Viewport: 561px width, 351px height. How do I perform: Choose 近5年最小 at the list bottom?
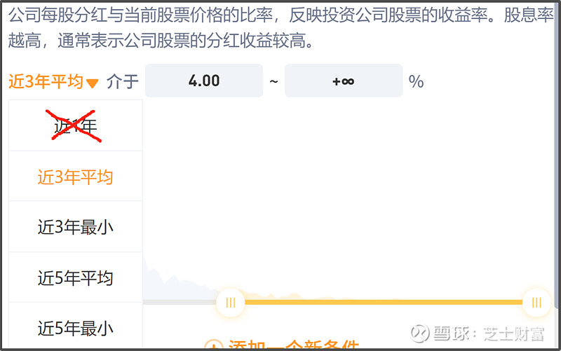point(76,327)
